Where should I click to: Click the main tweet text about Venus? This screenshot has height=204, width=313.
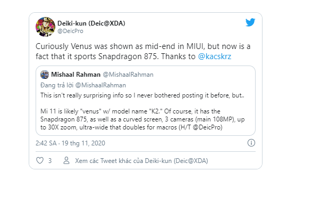[x=143, y=52]
